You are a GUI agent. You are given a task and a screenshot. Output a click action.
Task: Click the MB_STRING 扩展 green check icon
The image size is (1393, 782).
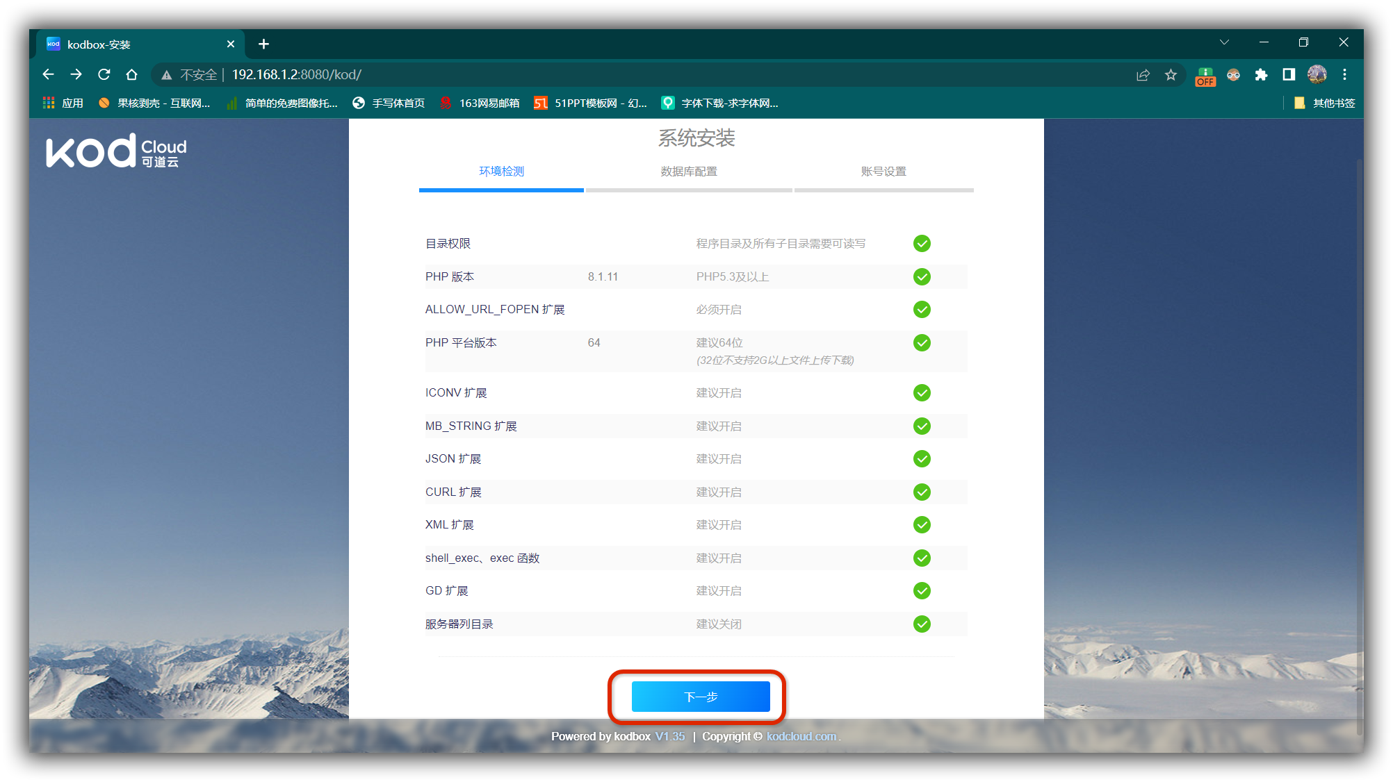pos(922,426)
